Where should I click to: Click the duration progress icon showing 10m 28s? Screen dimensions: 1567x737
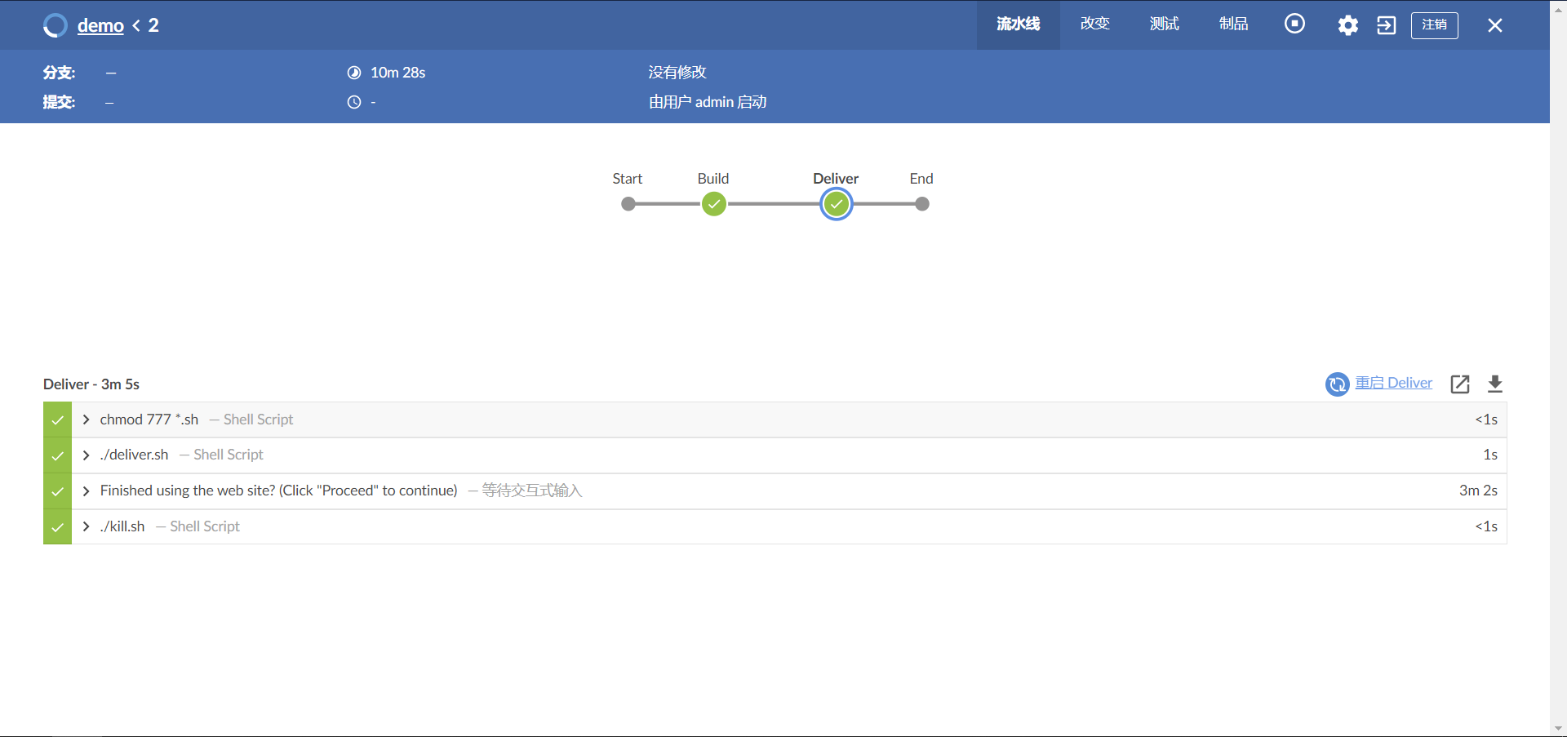tap(354, 73)
